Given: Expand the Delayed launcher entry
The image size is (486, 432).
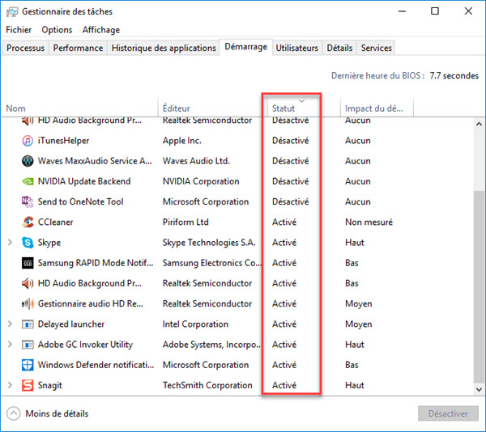Looking at the screenshot, I should (x=11, y=324).
